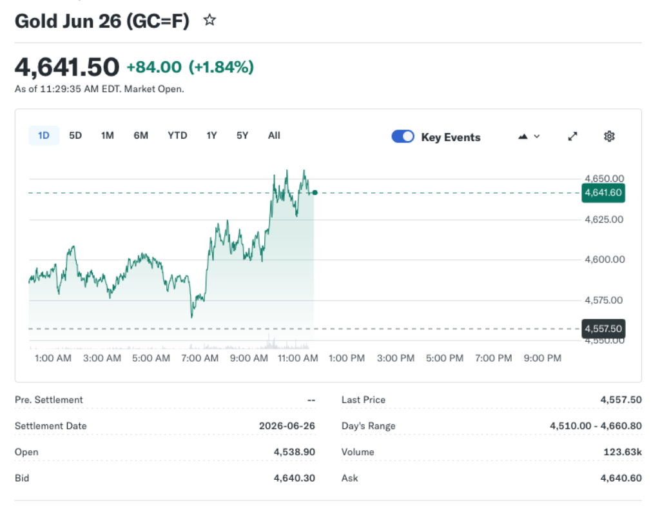Click the 4,641.60 price label badge
This screenshot has width=660, height=514.
603,193
